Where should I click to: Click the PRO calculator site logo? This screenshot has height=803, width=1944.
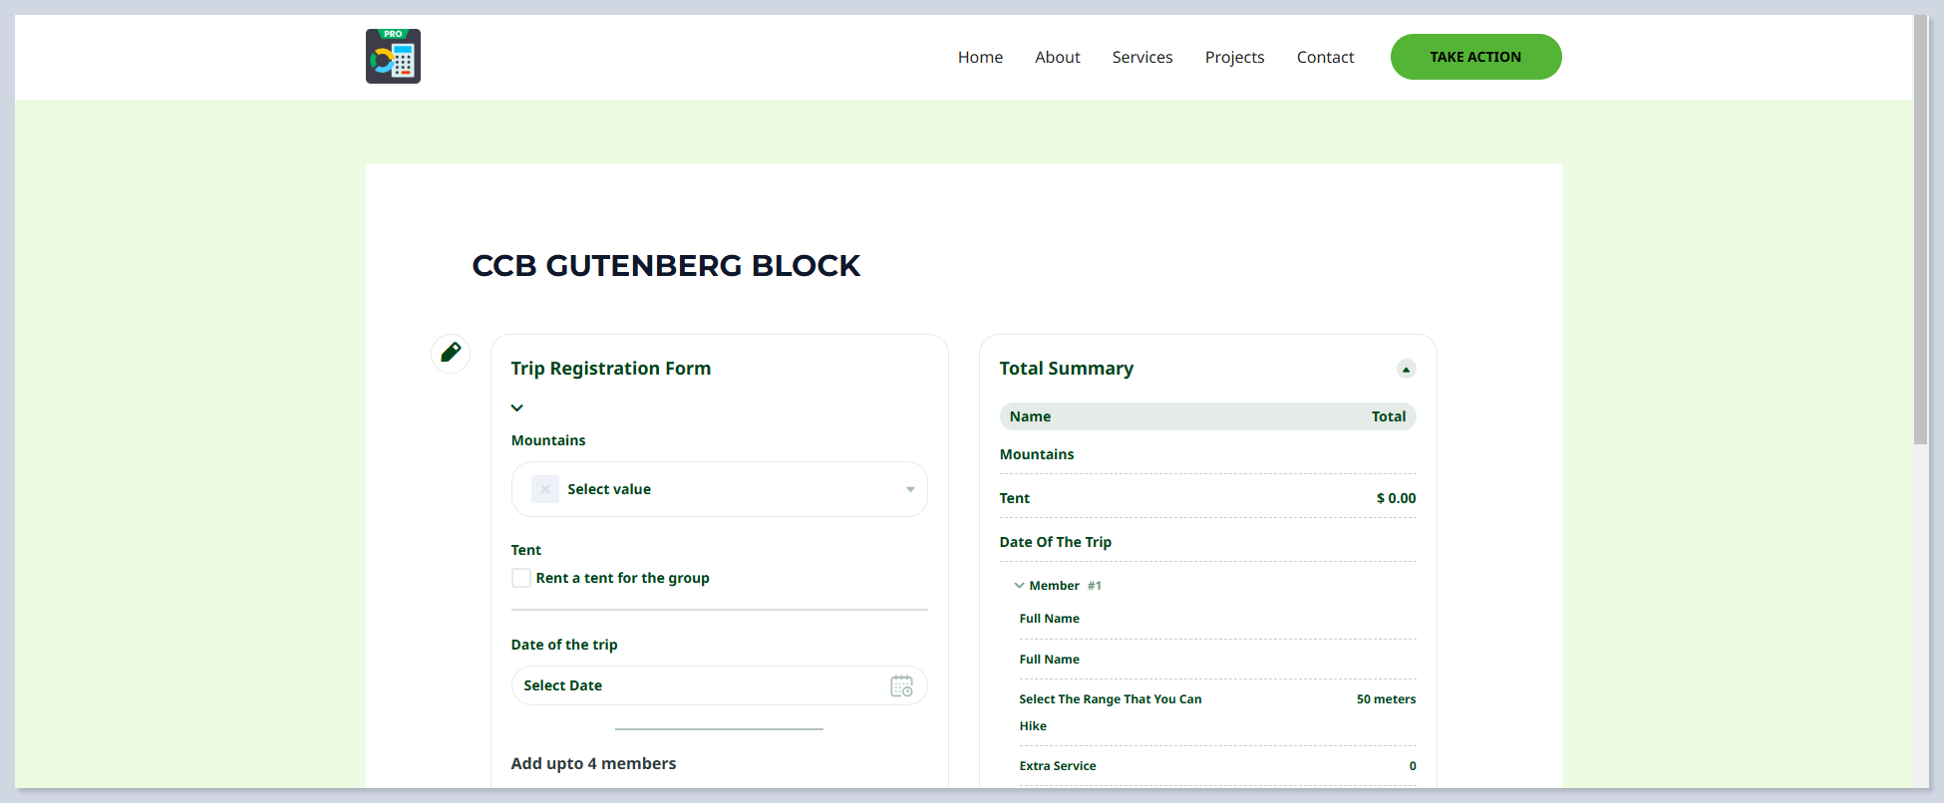pyautogui.click(x=393, y=56)
